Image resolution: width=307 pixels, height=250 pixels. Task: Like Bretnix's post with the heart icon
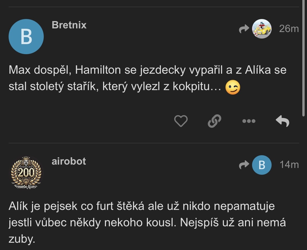point(181,121)
